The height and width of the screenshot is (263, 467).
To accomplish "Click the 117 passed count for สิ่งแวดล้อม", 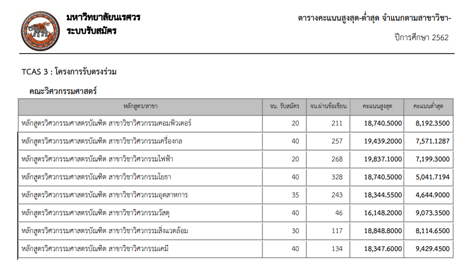I will click(x=337, y=231).
